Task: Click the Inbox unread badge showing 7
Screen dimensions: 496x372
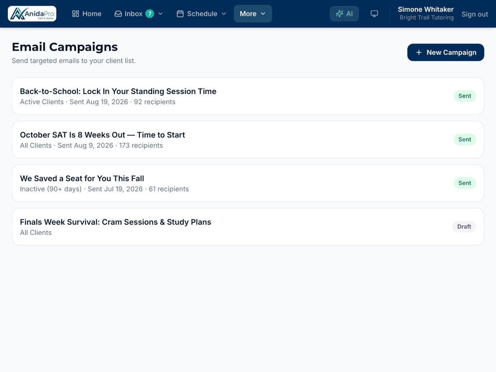Action: tap(149, 13)
